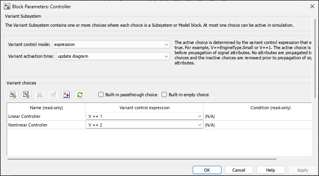The height and width of the screenshot is (176, 319).
Task: Click the Block Parameters title bar icon
Action: pyautogui.click(x=7, y=7)
